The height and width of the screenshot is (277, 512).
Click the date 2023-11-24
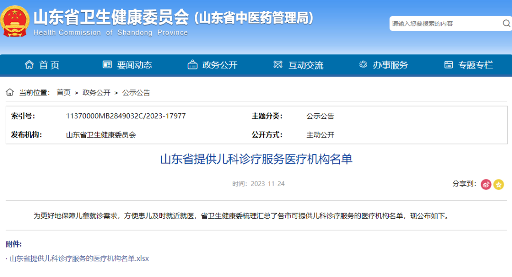click(x=267, y=184)
